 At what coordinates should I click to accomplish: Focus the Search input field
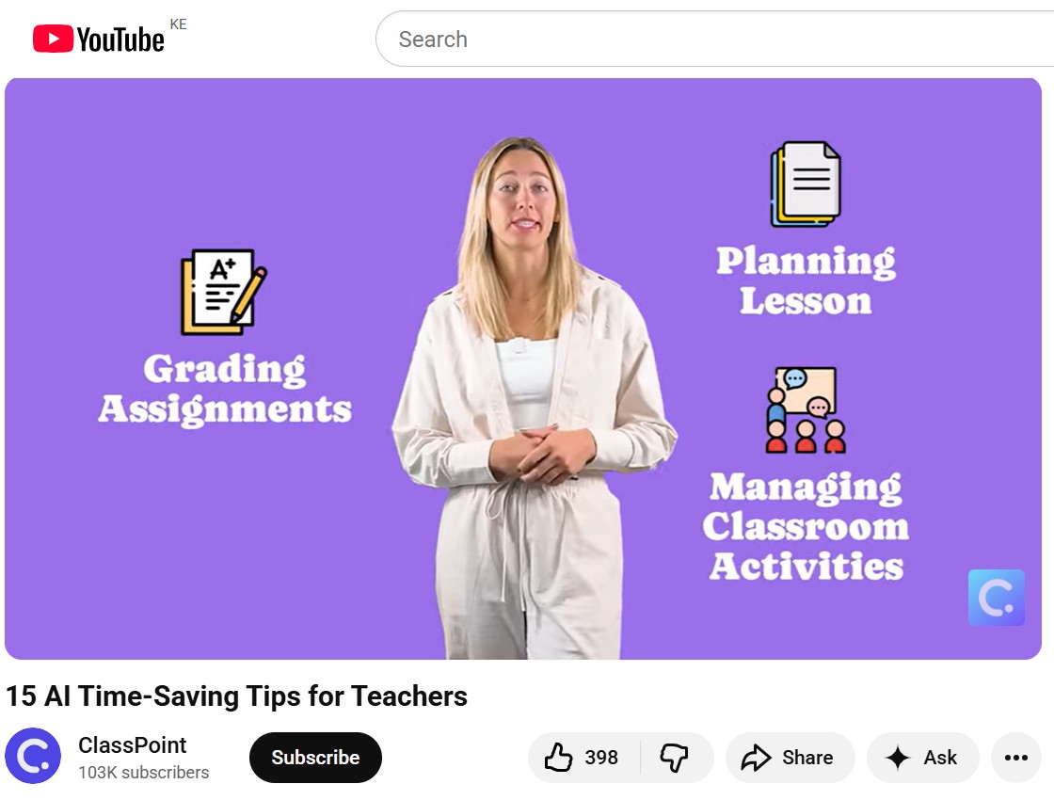[714, 39]
